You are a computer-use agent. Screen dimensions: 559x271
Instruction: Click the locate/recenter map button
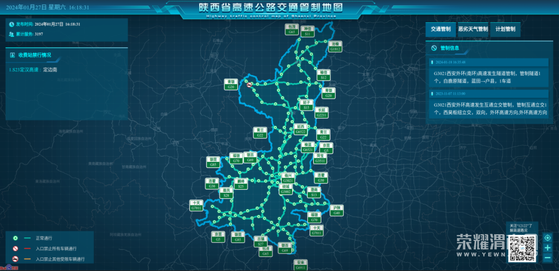coord(548,237)
